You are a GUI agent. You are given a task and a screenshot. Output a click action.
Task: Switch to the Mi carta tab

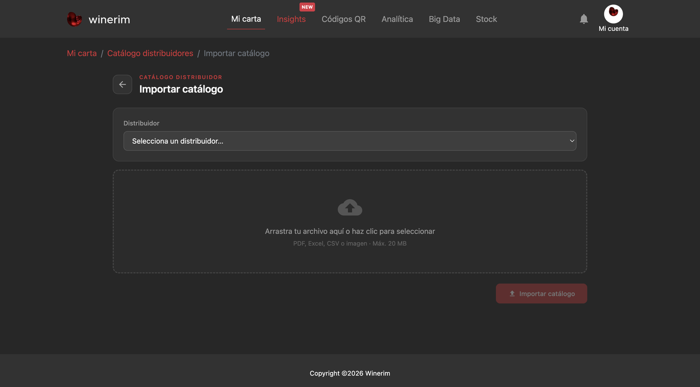pyautogui.click(x=246, y=19)
